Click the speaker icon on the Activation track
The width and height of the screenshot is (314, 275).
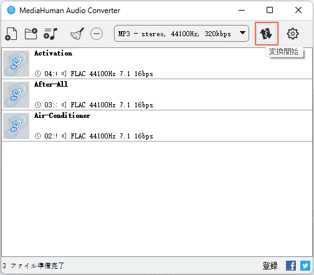64,74
